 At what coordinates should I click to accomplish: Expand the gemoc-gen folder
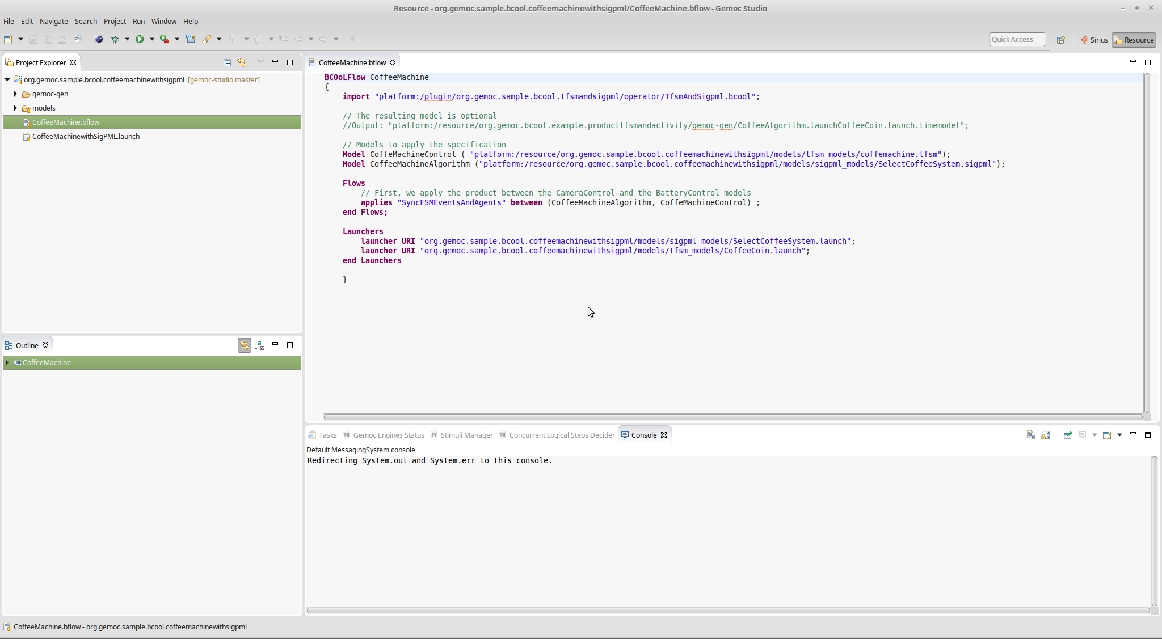pyautogui.click(x=15, y=94)
